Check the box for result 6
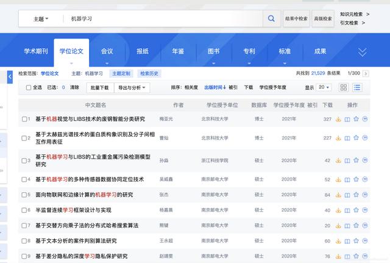 [x=24, y=210]
